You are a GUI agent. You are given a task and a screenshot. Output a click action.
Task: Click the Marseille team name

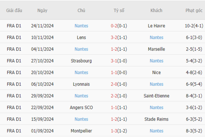[156, 49]
